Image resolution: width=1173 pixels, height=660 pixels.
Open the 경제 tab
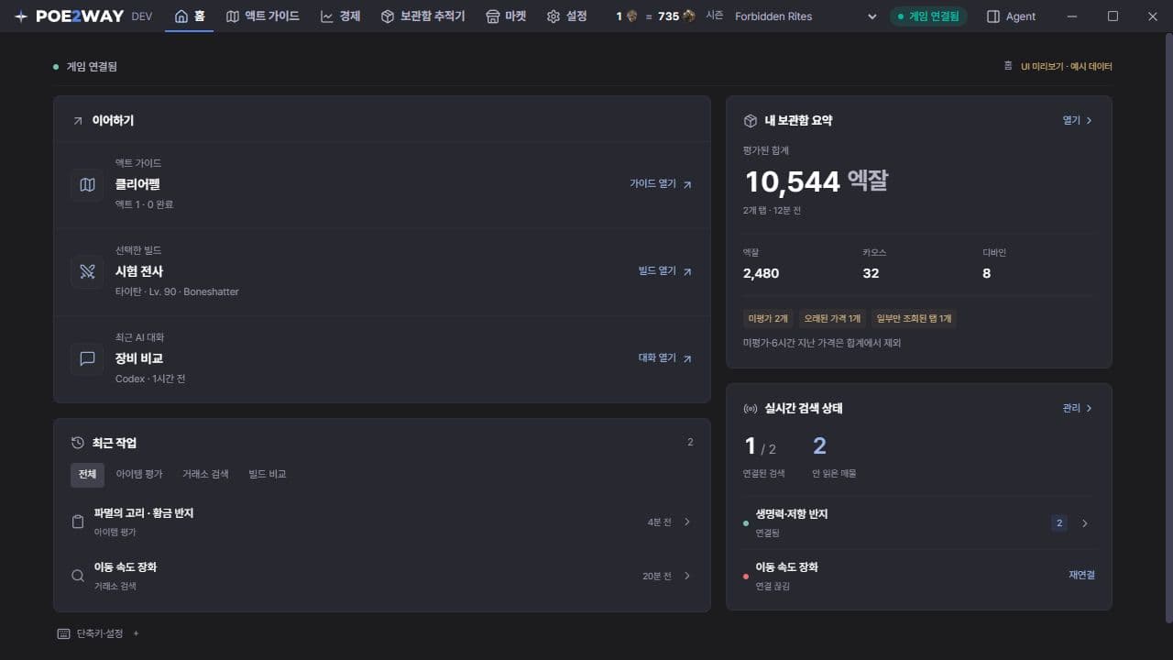tap(341, 16)
